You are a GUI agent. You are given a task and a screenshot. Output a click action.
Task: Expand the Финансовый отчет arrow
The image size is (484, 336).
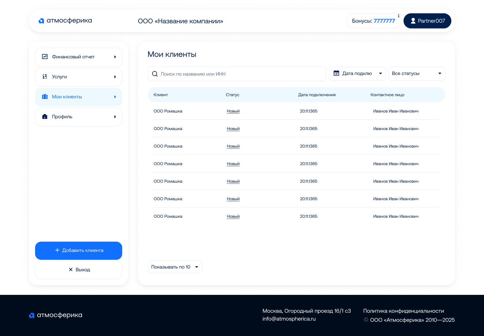coord(115,57)
